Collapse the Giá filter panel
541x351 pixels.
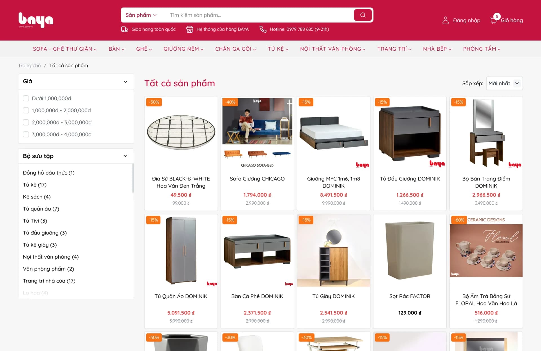tap(125, 82)
